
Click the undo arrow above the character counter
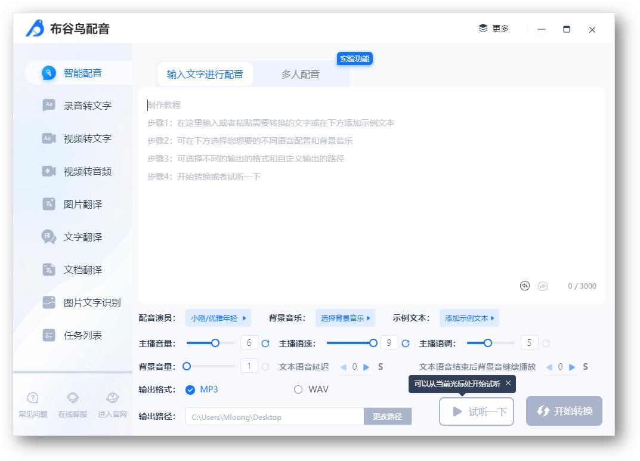click(x=525, y=286)
